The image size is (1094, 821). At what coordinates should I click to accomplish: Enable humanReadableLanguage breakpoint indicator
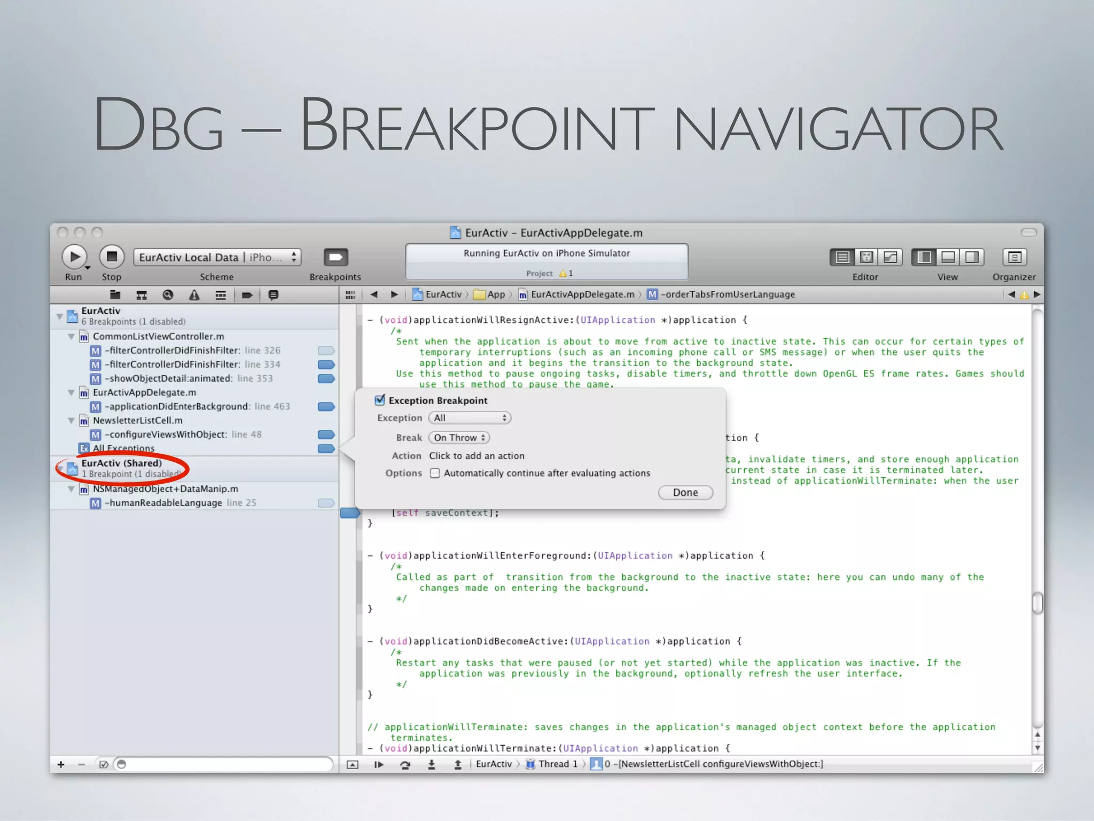click(326, 503)
